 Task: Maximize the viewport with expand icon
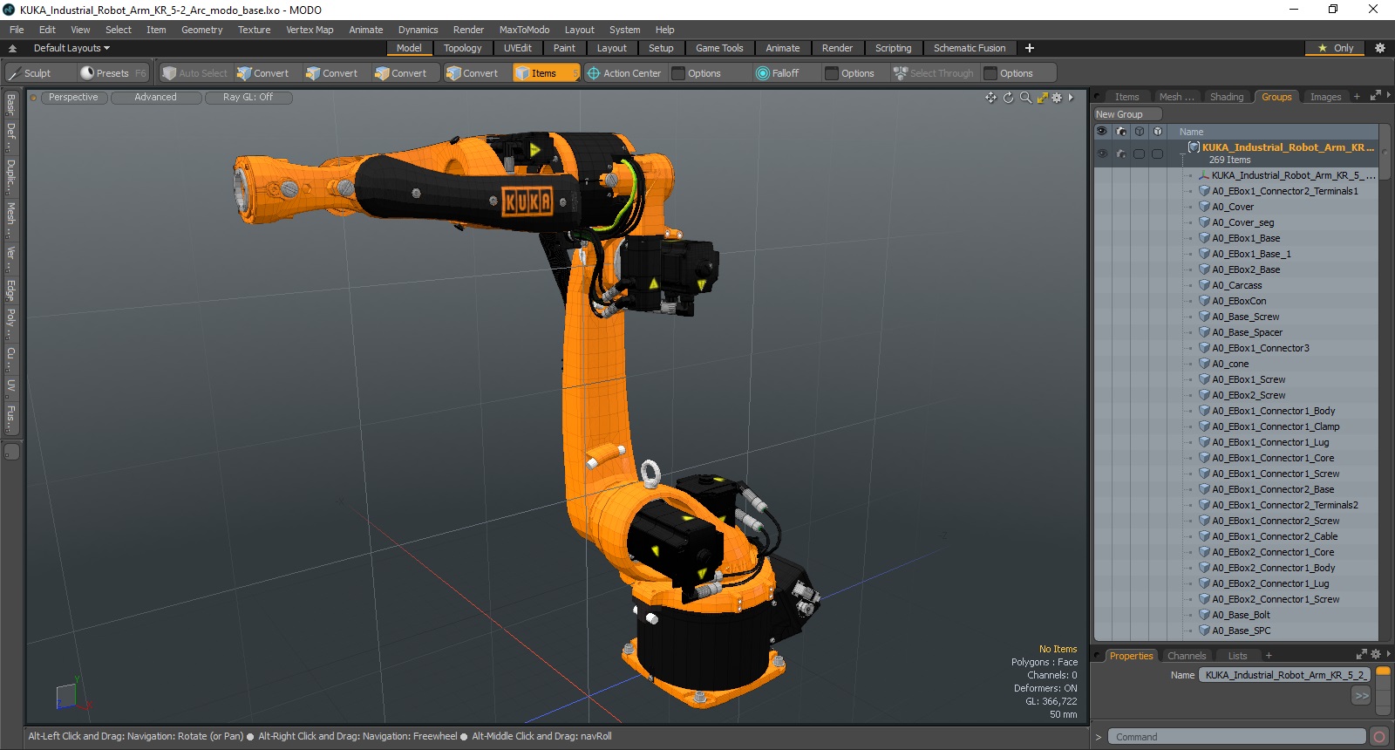click(1042, 98)
